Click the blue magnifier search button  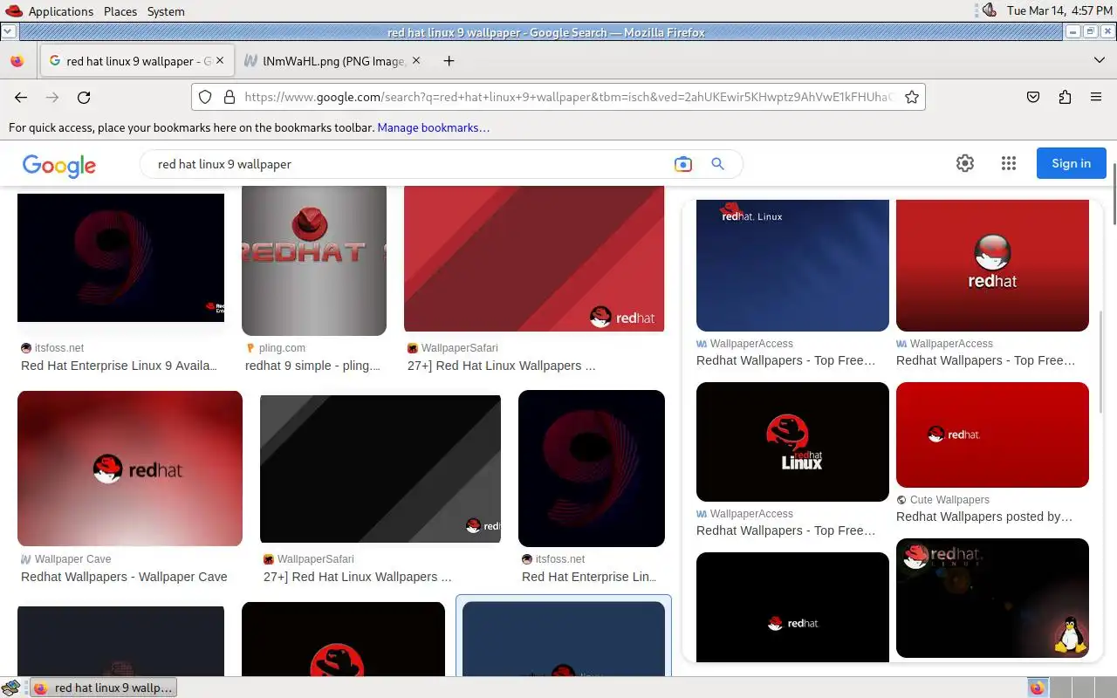[717, 164]
